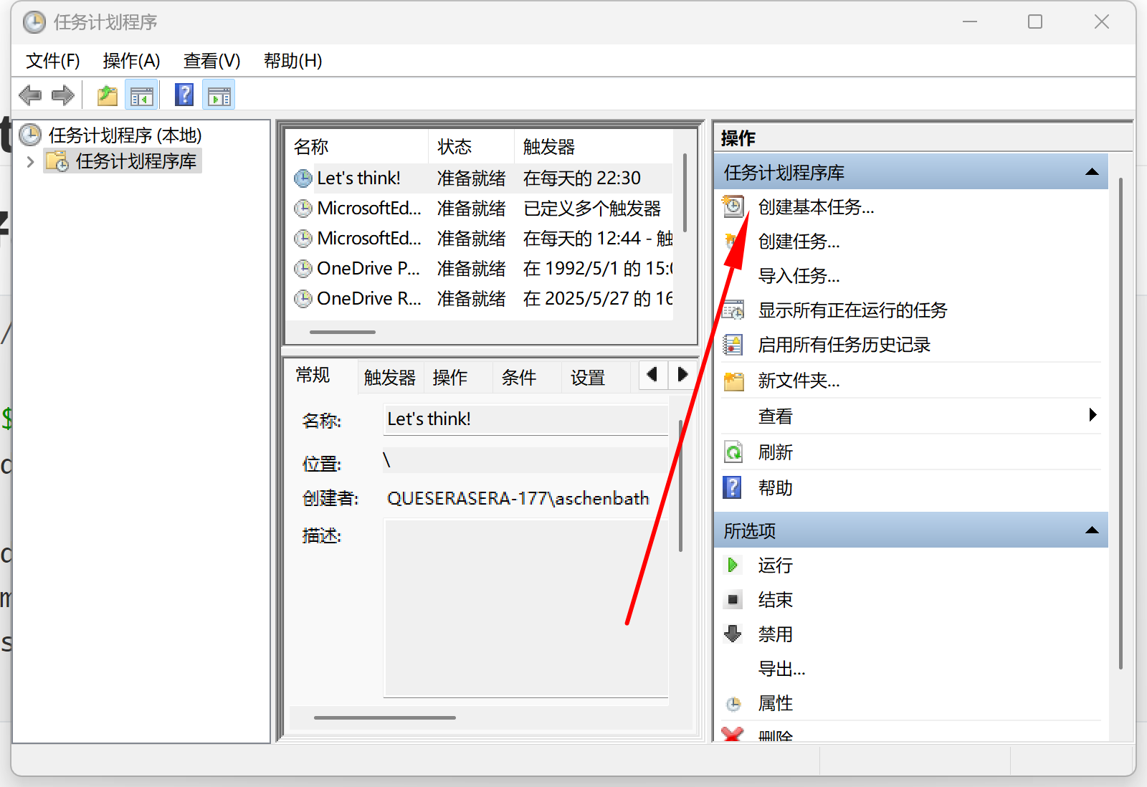Click the up one level folder icon
The image size is (1147, 787).
click(108, 95)
